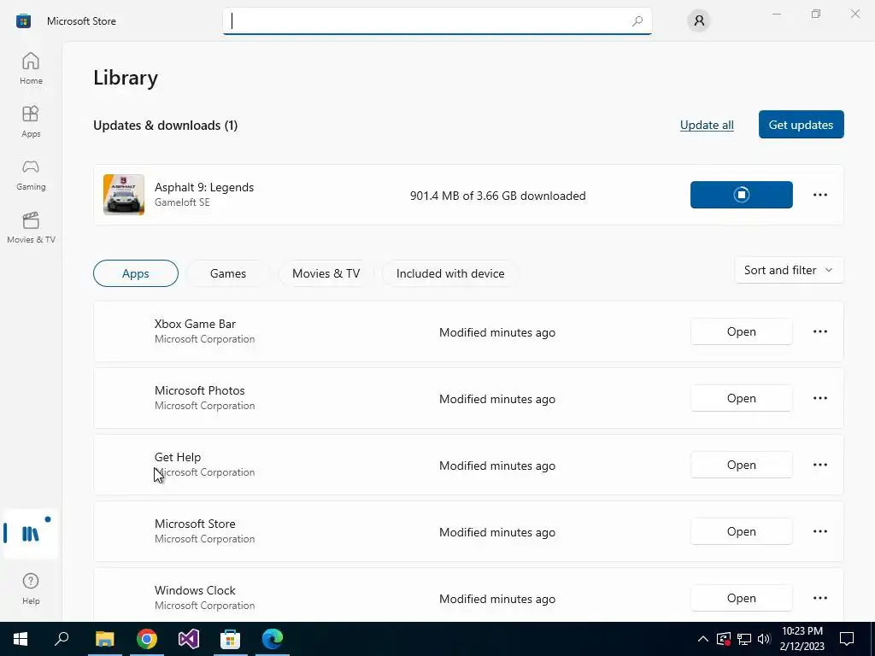The height and width of the screenshot is (656, 875).
Task: Open more options for Asphalt 9: Legends
Action: tap(819, 195)
